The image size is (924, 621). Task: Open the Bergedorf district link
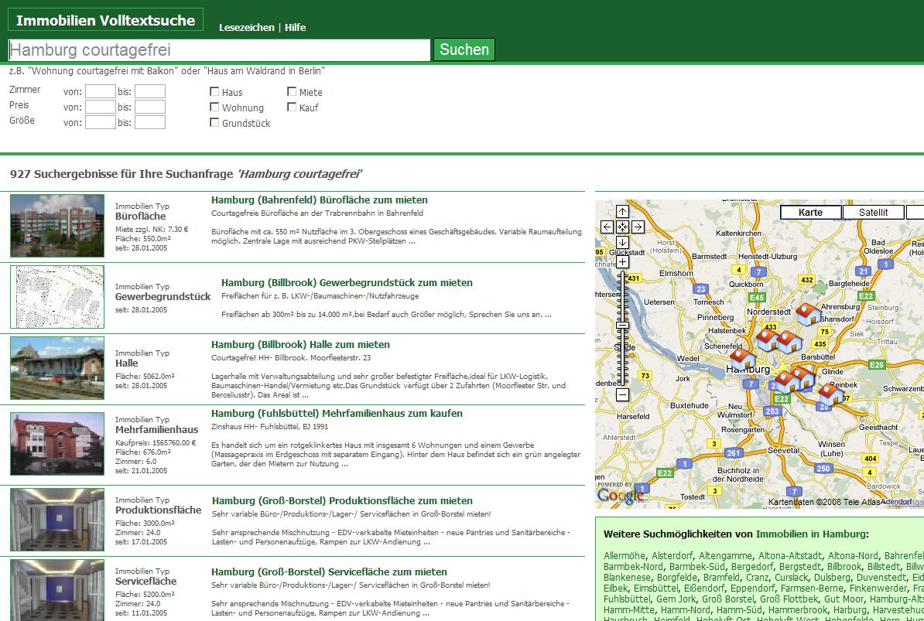click(x=751, y=567)
